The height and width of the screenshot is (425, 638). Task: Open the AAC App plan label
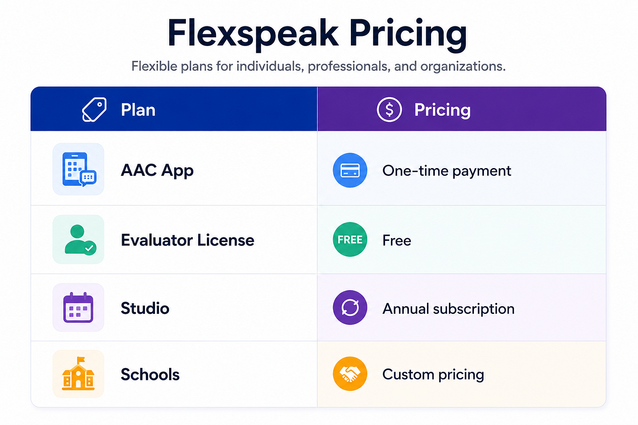coord(157,170)
